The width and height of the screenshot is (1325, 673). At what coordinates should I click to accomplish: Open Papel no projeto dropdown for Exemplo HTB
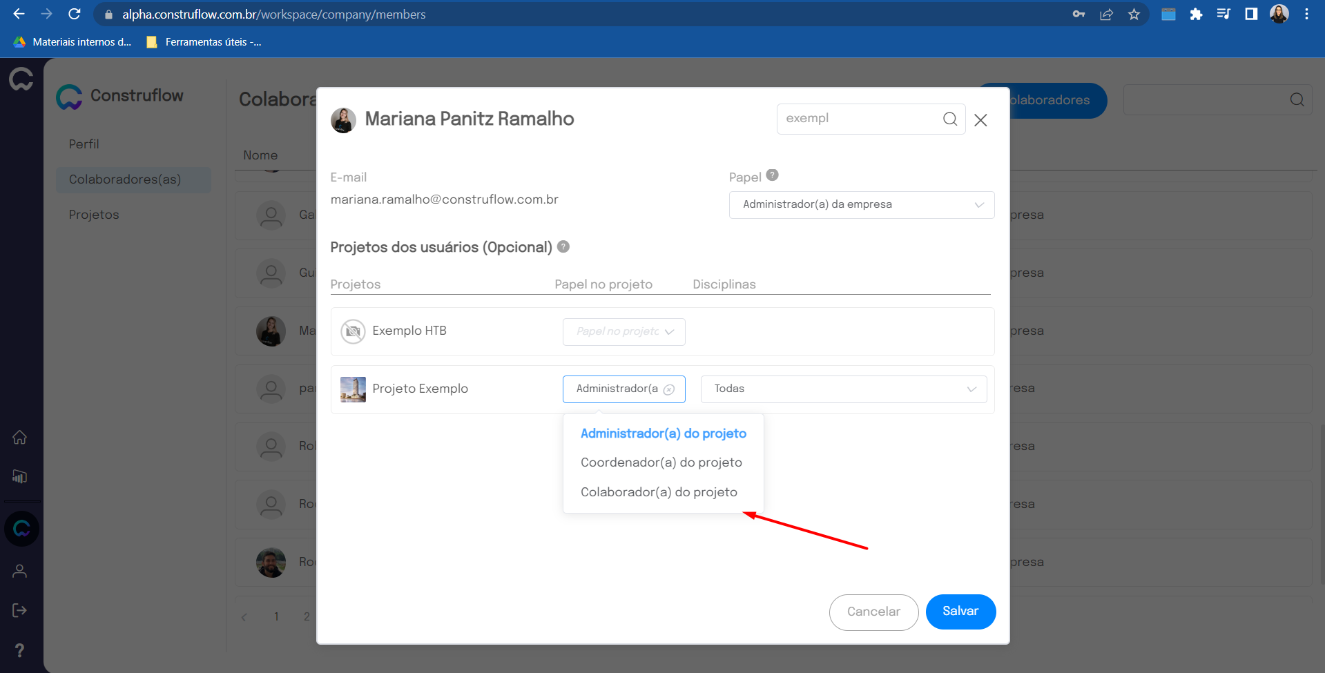[623, 332]
